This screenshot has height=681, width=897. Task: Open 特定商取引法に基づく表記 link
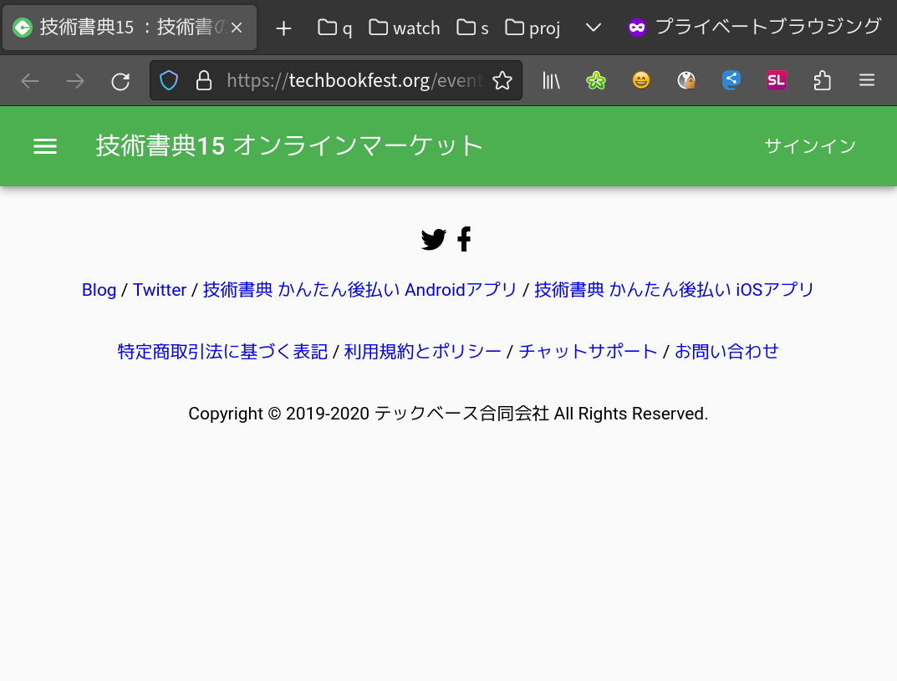[x=222, y=352]
